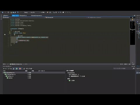Toggle the failed tests filter
The height and width of the screenshot is (105, 140).
click(20, 69)
